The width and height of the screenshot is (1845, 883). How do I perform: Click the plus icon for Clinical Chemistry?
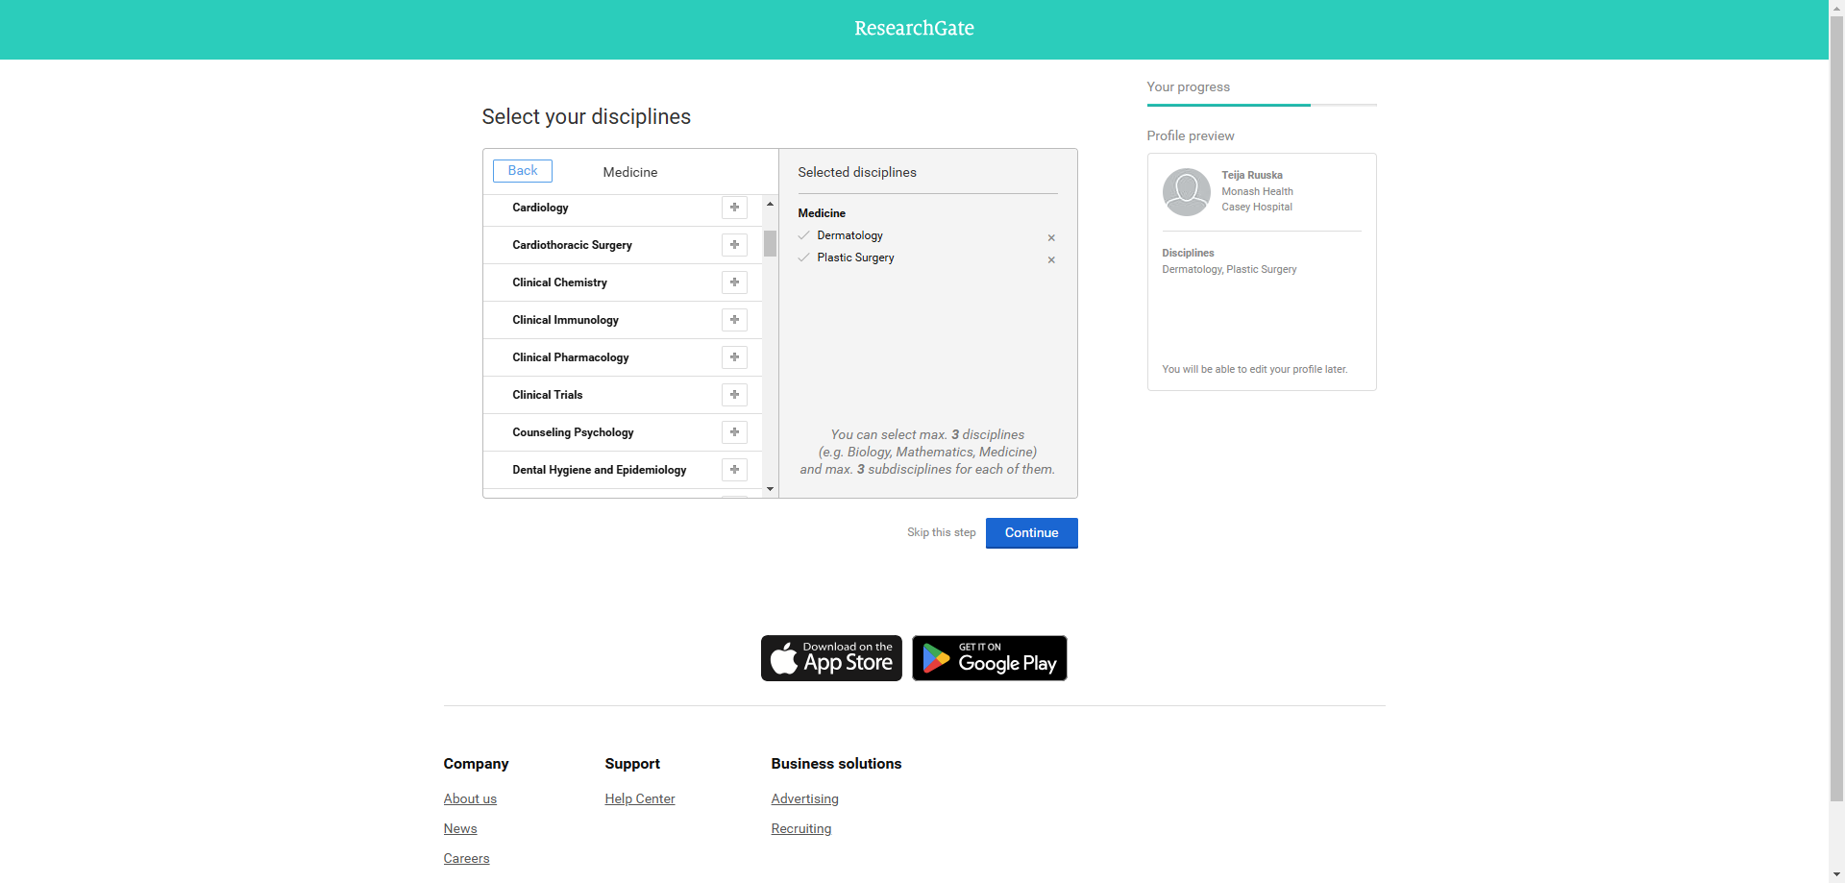click(x=734, y=282)
